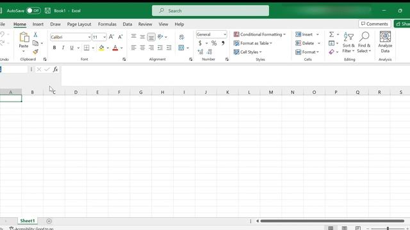Viewport: 410px width, 230px height.
Task: Apply yellow Fill Color bucket
Action: pyautogui.click(x=101, y=48)
